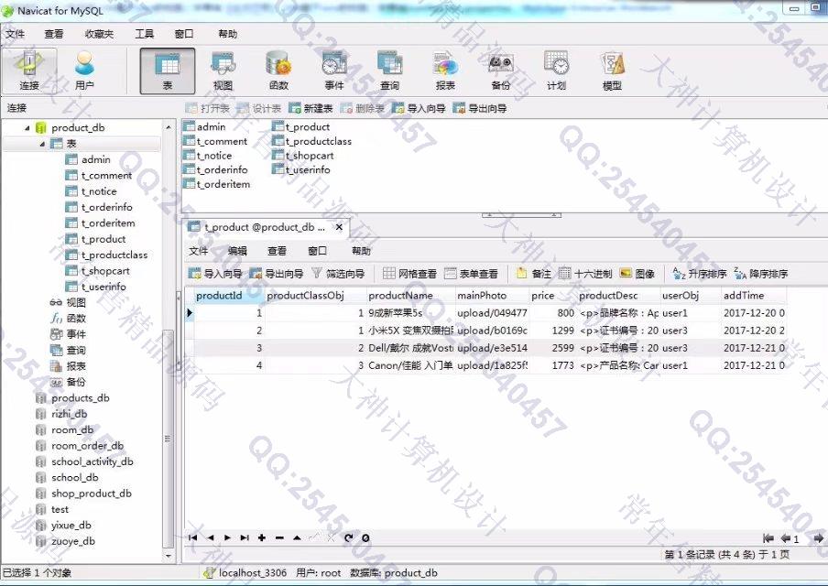Sort with 降序排序 descending button
The width and height of the screenshot is (828, 586).
coord(761,274)
